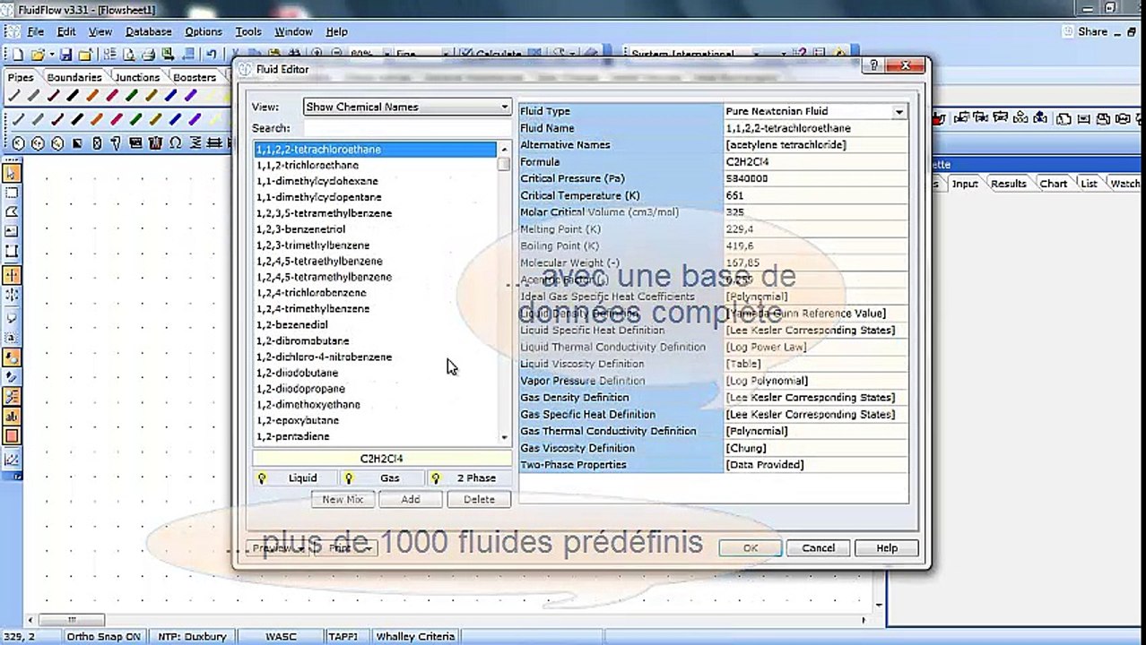
Task: Click the Print toolbar icon
Action: point(149,56)
